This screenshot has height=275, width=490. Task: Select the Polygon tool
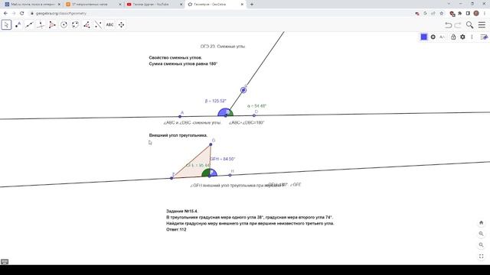tap(52, 25)
